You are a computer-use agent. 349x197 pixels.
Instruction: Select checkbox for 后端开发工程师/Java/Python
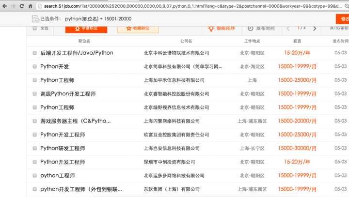point(34,53)
